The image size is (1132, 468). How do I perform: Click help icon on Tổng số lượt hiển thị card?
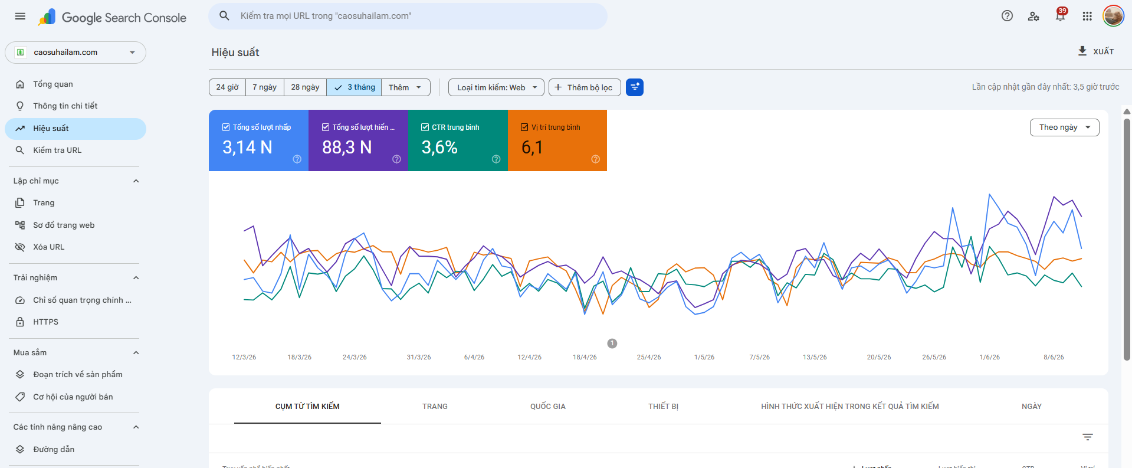coord(396,159)
